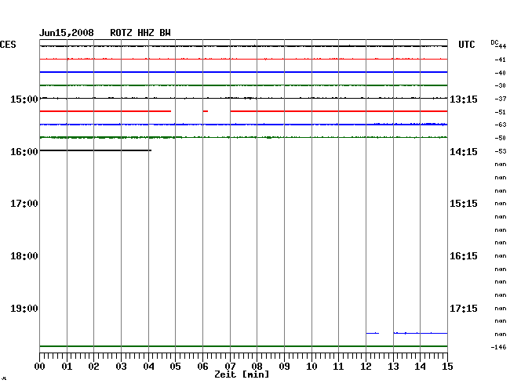Click the DC offset value -146

(498, 347)
